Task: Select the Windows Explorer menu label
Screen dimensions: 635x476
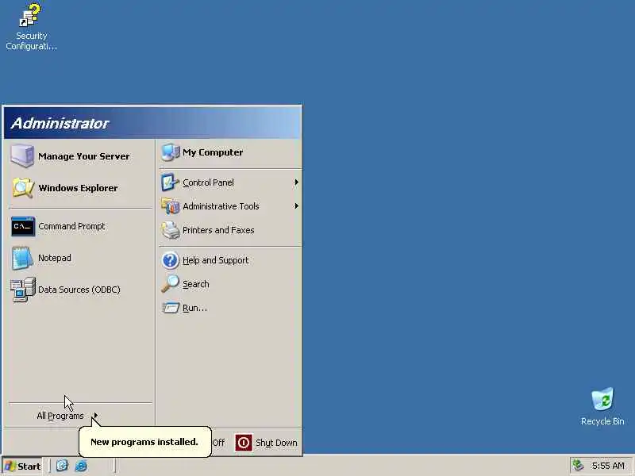Action: click(78, 188)
